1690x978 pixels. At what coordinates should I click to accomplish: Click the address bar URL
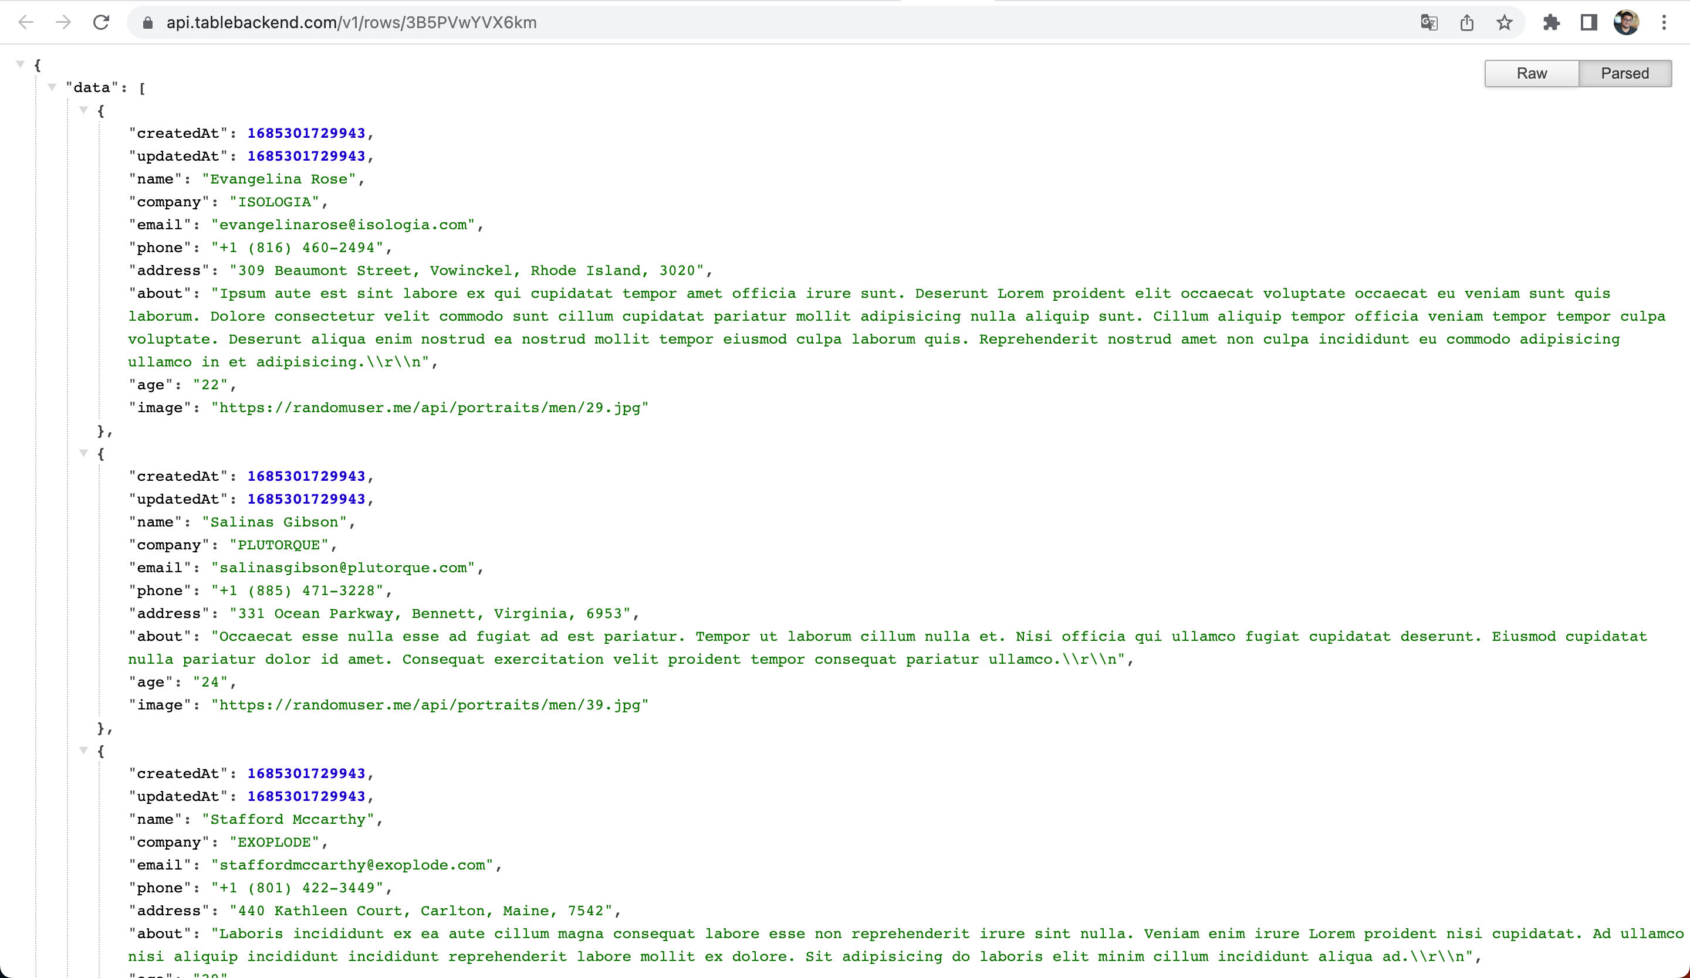pos(351,23)
